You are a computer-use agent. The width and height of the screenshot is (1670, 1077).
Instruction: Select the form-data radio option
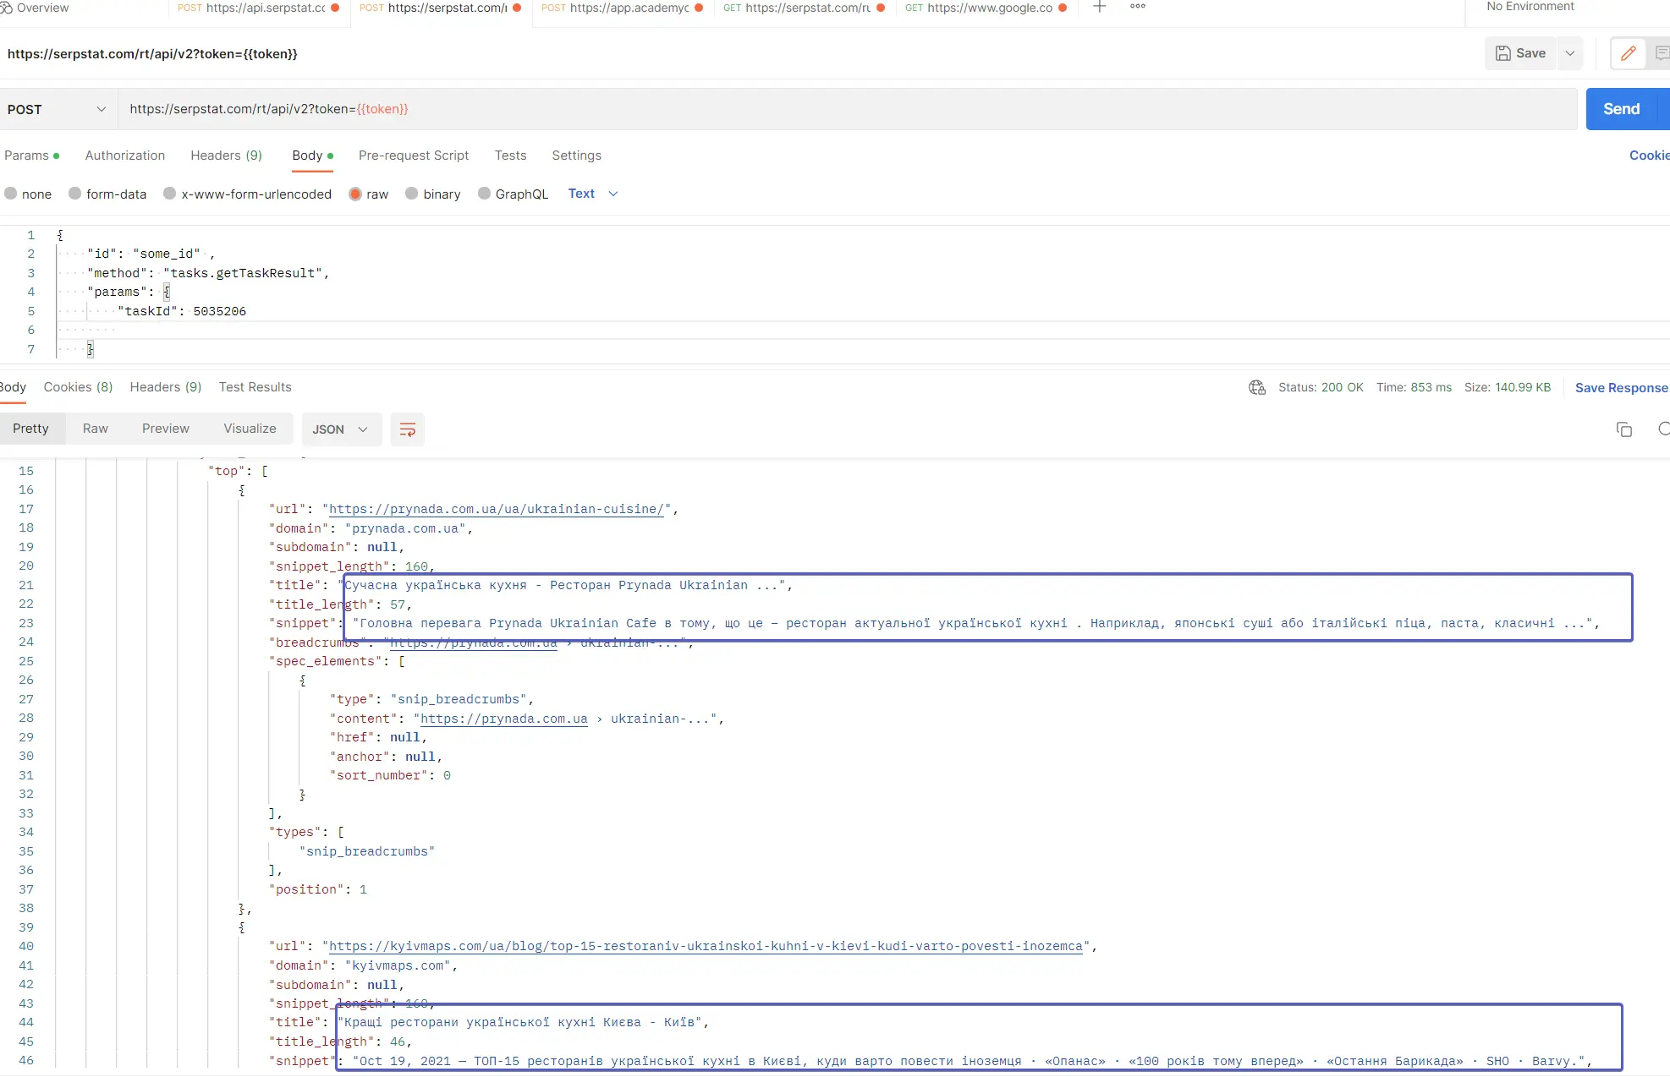tap(75, 194)
